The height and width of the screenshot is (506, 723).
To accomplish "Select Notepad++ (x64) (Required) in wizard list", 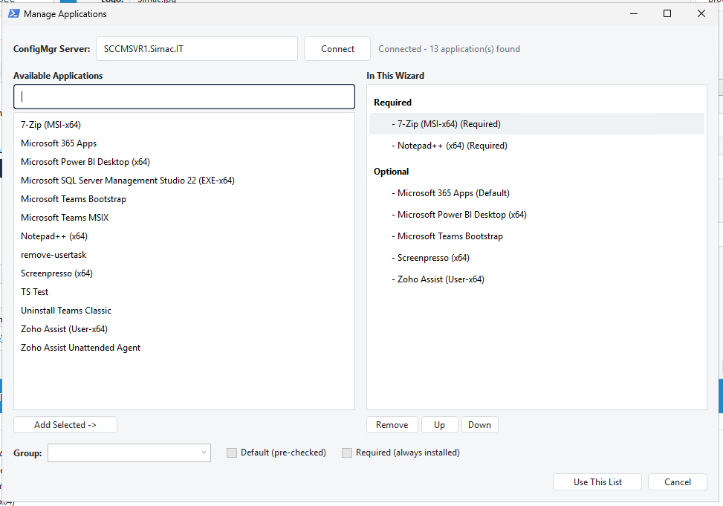I will click(x=536, y=146).
